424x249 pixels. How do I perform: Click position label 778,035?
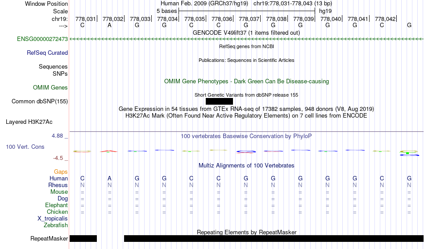point(195,19)
